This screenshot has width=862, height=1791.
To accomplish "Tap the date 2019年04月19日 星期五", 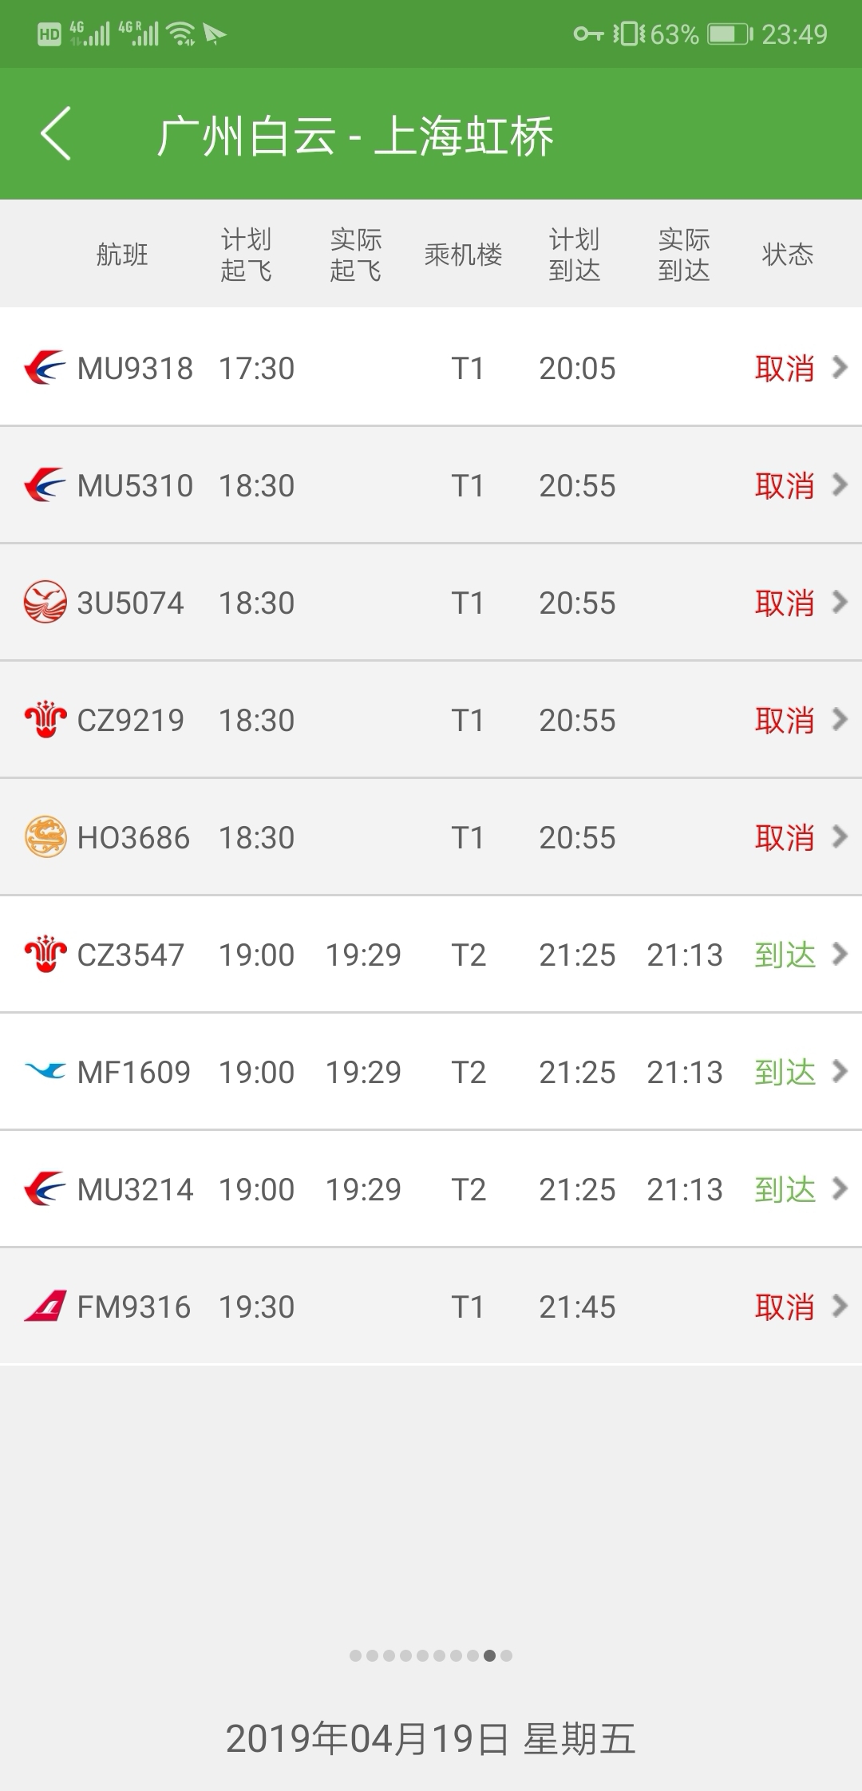I will pyautogui.click(x=431, y=1738).
